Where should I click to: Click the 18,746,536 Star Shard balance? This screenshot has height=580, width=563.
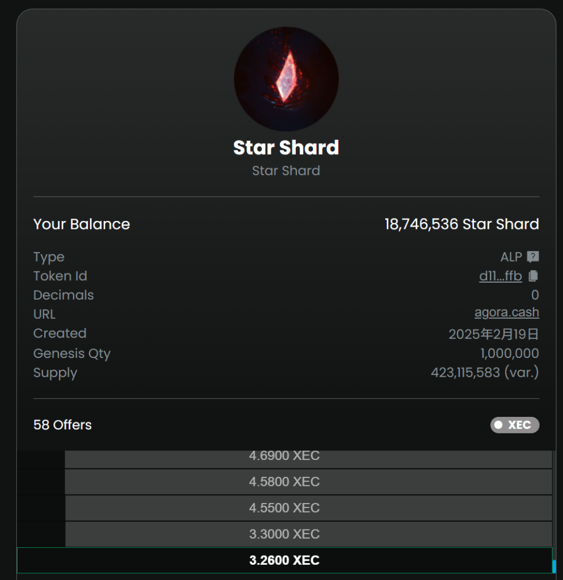coord(462,224)
